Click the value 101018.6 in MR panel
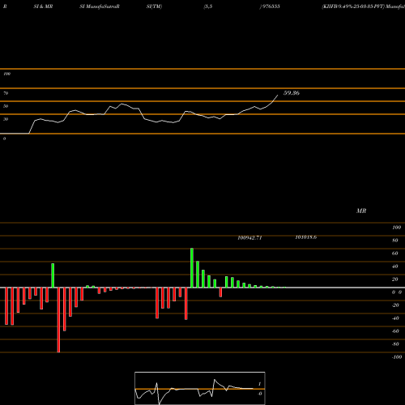The image size is (405, 405). click(306, 237)
